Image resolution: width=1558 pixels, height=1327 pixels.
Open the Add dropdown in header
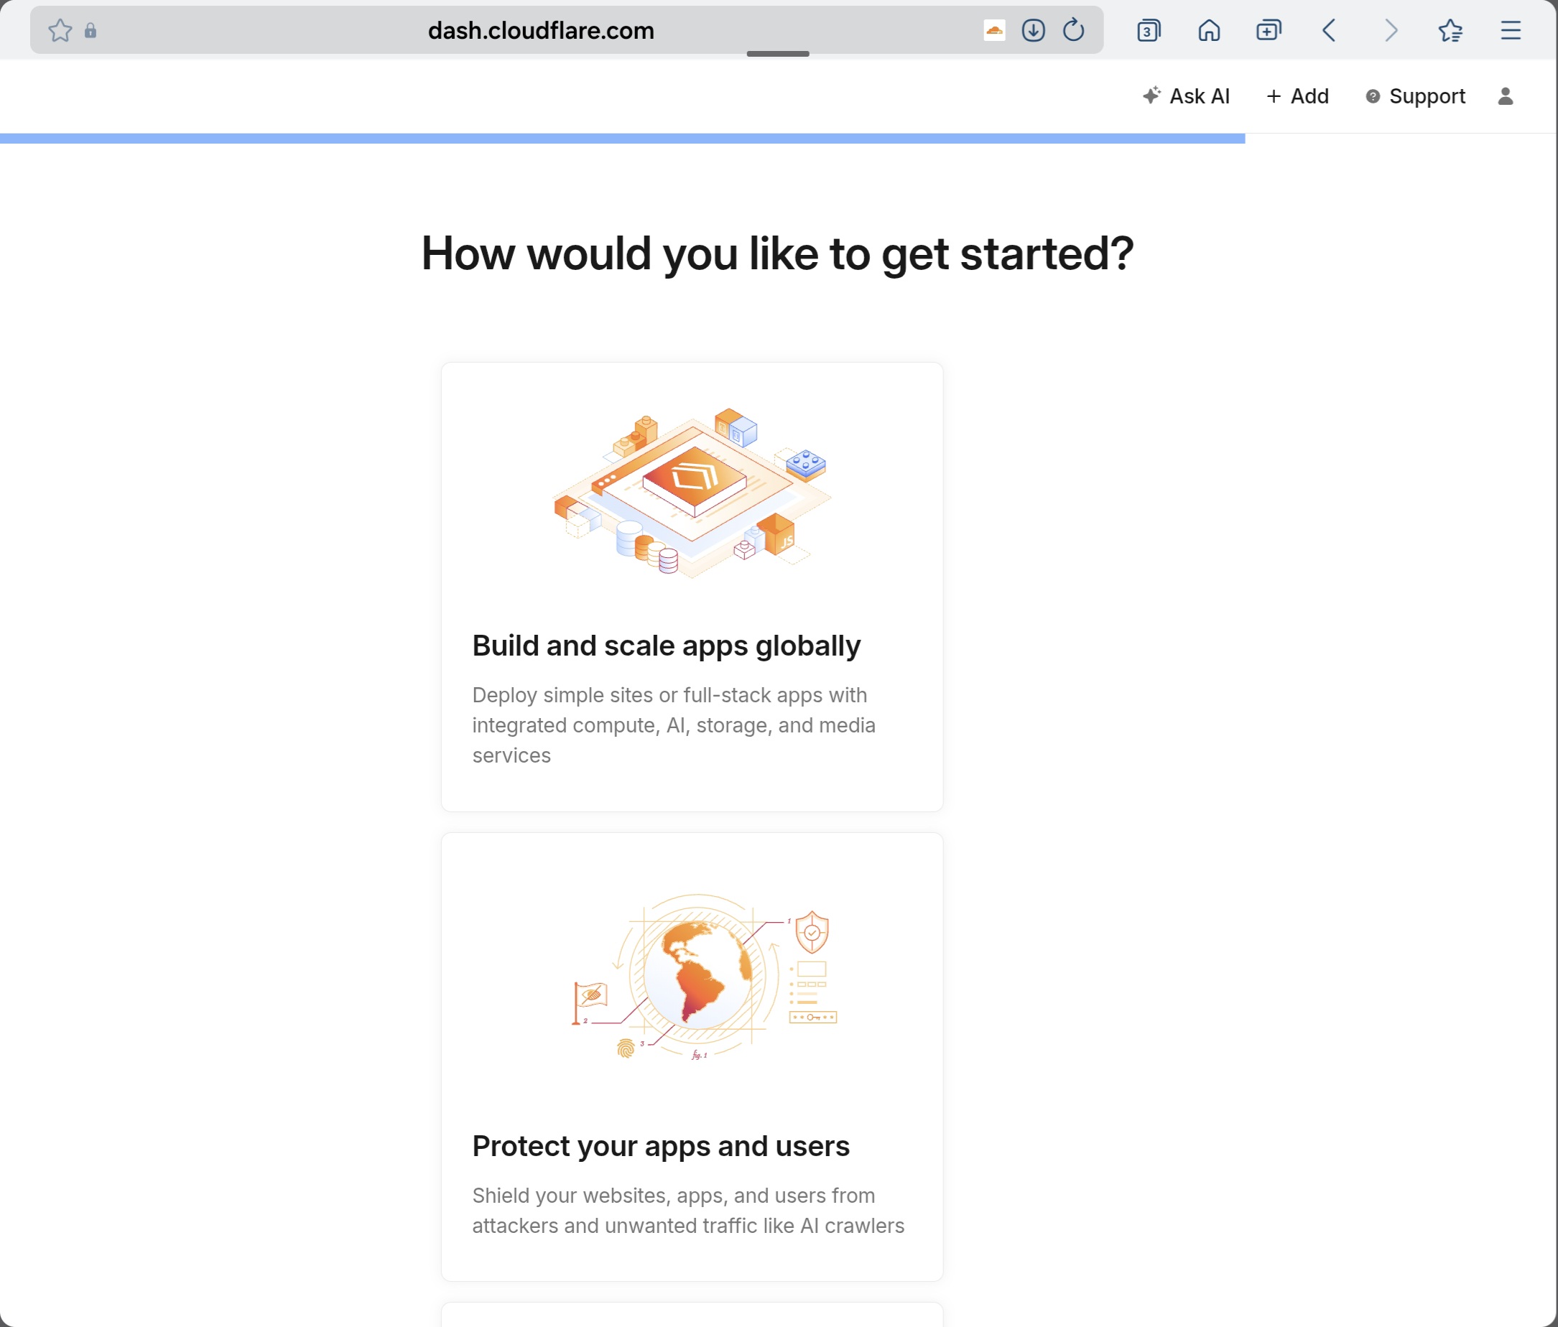click(x=1298, y=96)
